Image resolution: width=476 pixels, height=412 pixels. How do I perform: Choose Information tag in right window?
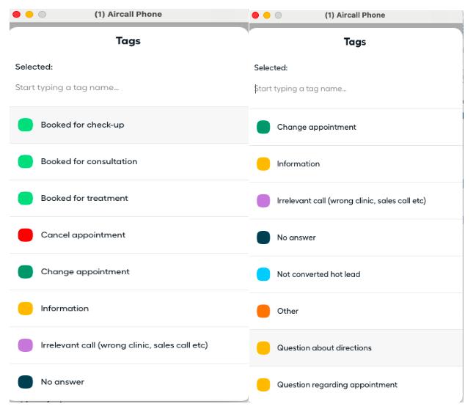point(298,164)
